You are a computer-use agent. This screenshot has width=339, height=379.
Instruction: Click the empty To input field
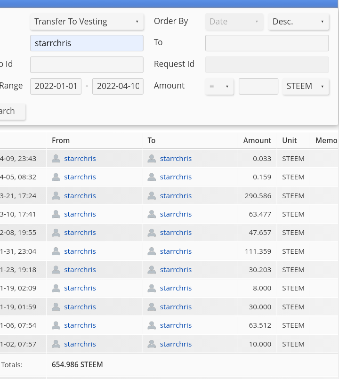267,43
